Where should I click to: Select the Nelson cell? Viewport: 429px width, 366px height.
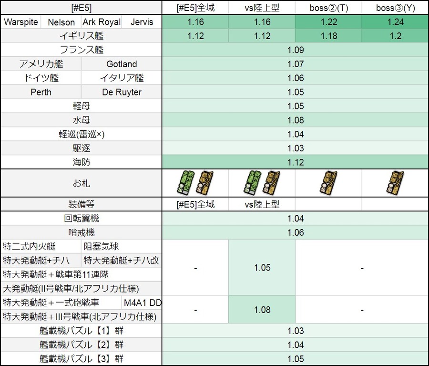[x=61, y=22]
